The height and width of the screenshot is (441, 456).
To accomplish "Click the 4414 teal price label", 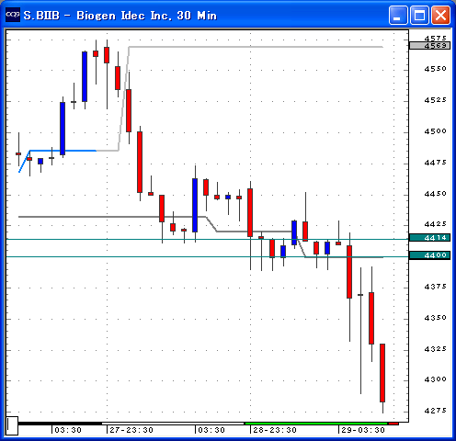I will tap(429, 237).
